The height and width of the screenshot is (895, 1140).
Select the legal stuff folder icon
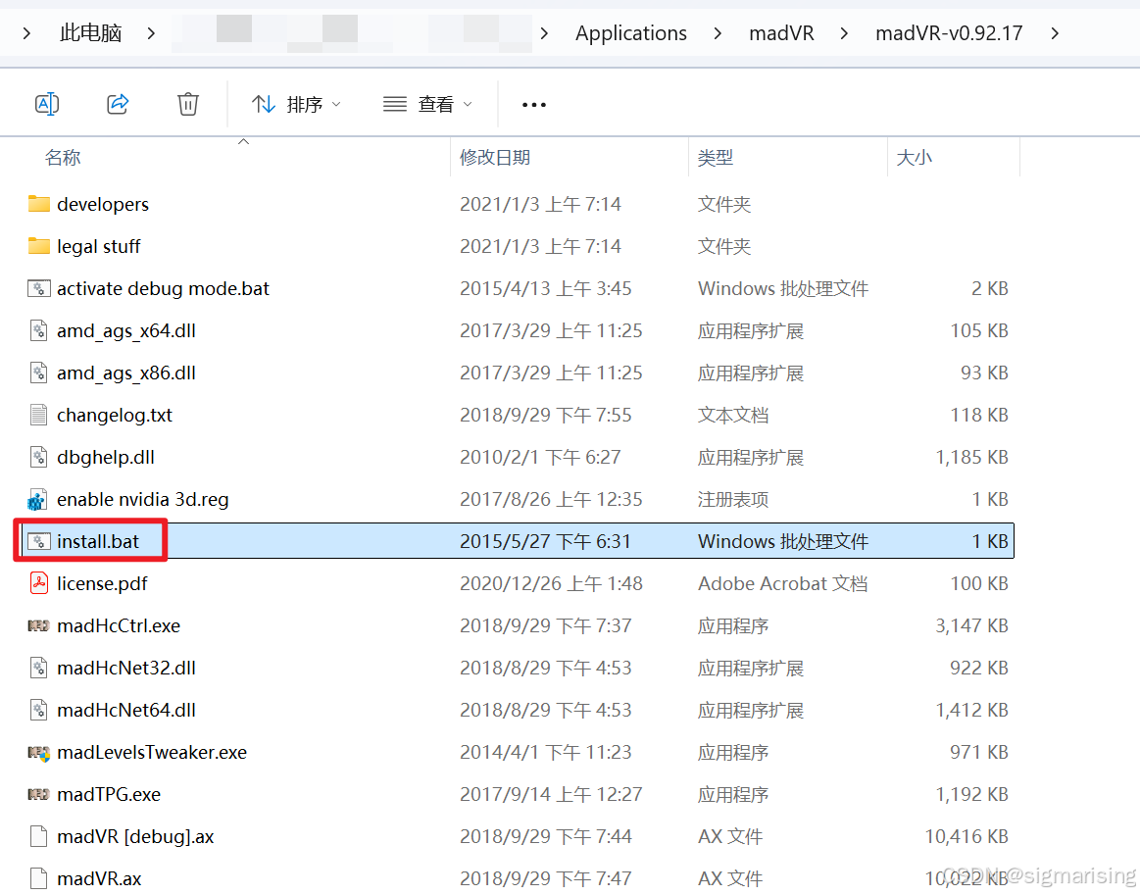[38, 246]
